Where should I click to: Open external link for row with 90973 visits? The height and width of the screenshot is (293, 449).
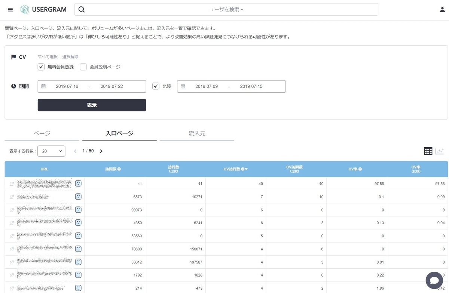(12, 210)
